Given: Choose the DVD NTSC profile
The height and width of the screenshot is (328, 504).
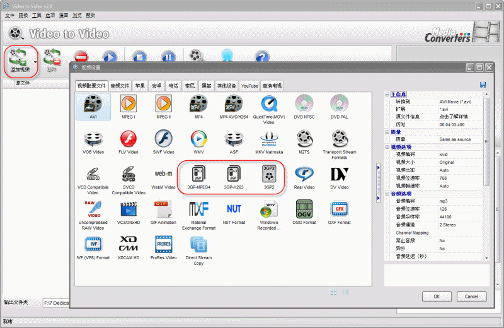Looking at the screenshot, I should (304, 107).
